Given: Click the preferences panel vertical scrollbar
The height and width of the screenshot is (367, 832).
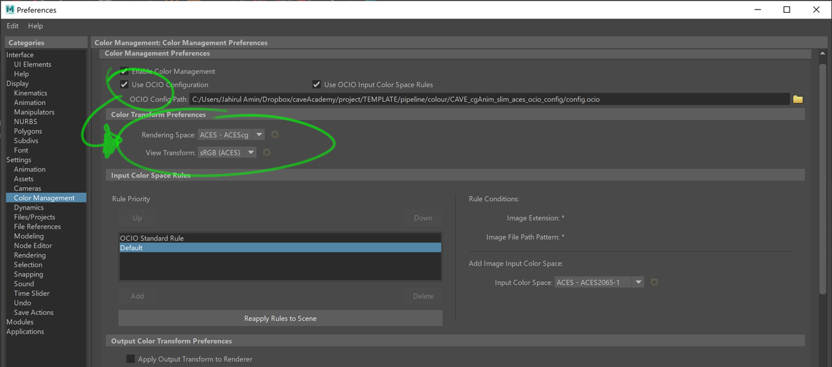Looking at the screenshot, I should pyautogui.click(x=822, y=179).
